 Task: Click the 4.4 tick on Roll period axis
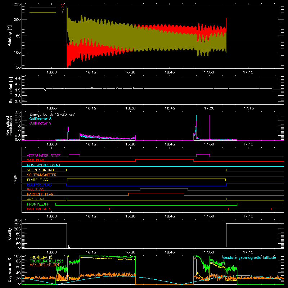(x=18, y=78)
